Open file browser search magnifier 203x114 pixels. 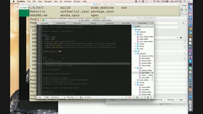coord(145,97)
